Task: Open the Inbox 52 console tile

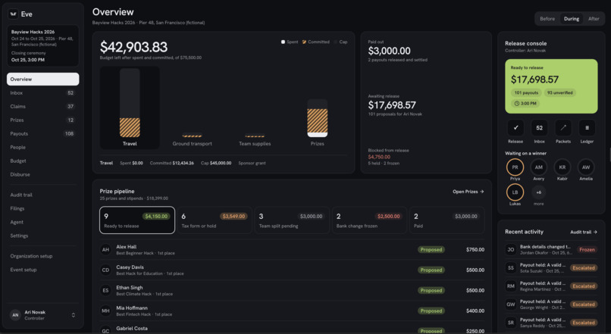Action: click(539, 128)
